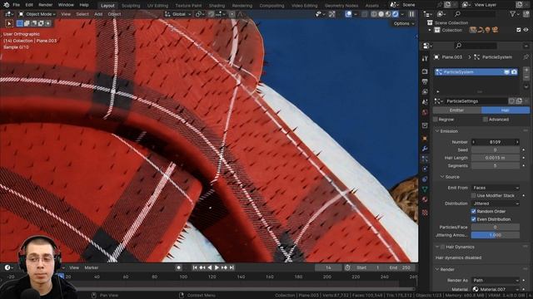Switch to the Shading workspace tab
The image size is (533, 299).
217,6
